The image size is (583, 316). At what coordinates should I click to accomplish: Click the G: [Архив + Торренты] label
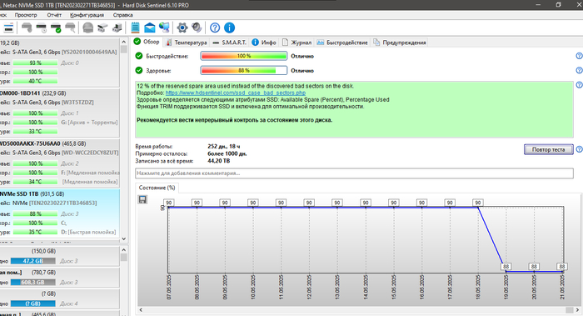pos(89,122)
